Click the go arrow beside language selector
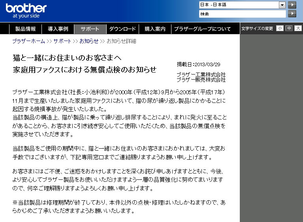 pyautogui.click(x=292, y=5)
